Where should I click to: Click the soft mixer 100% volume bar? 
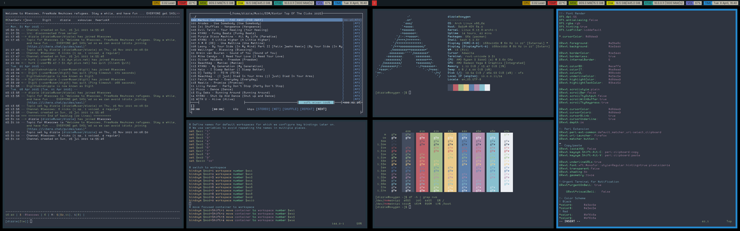point(315,102)
